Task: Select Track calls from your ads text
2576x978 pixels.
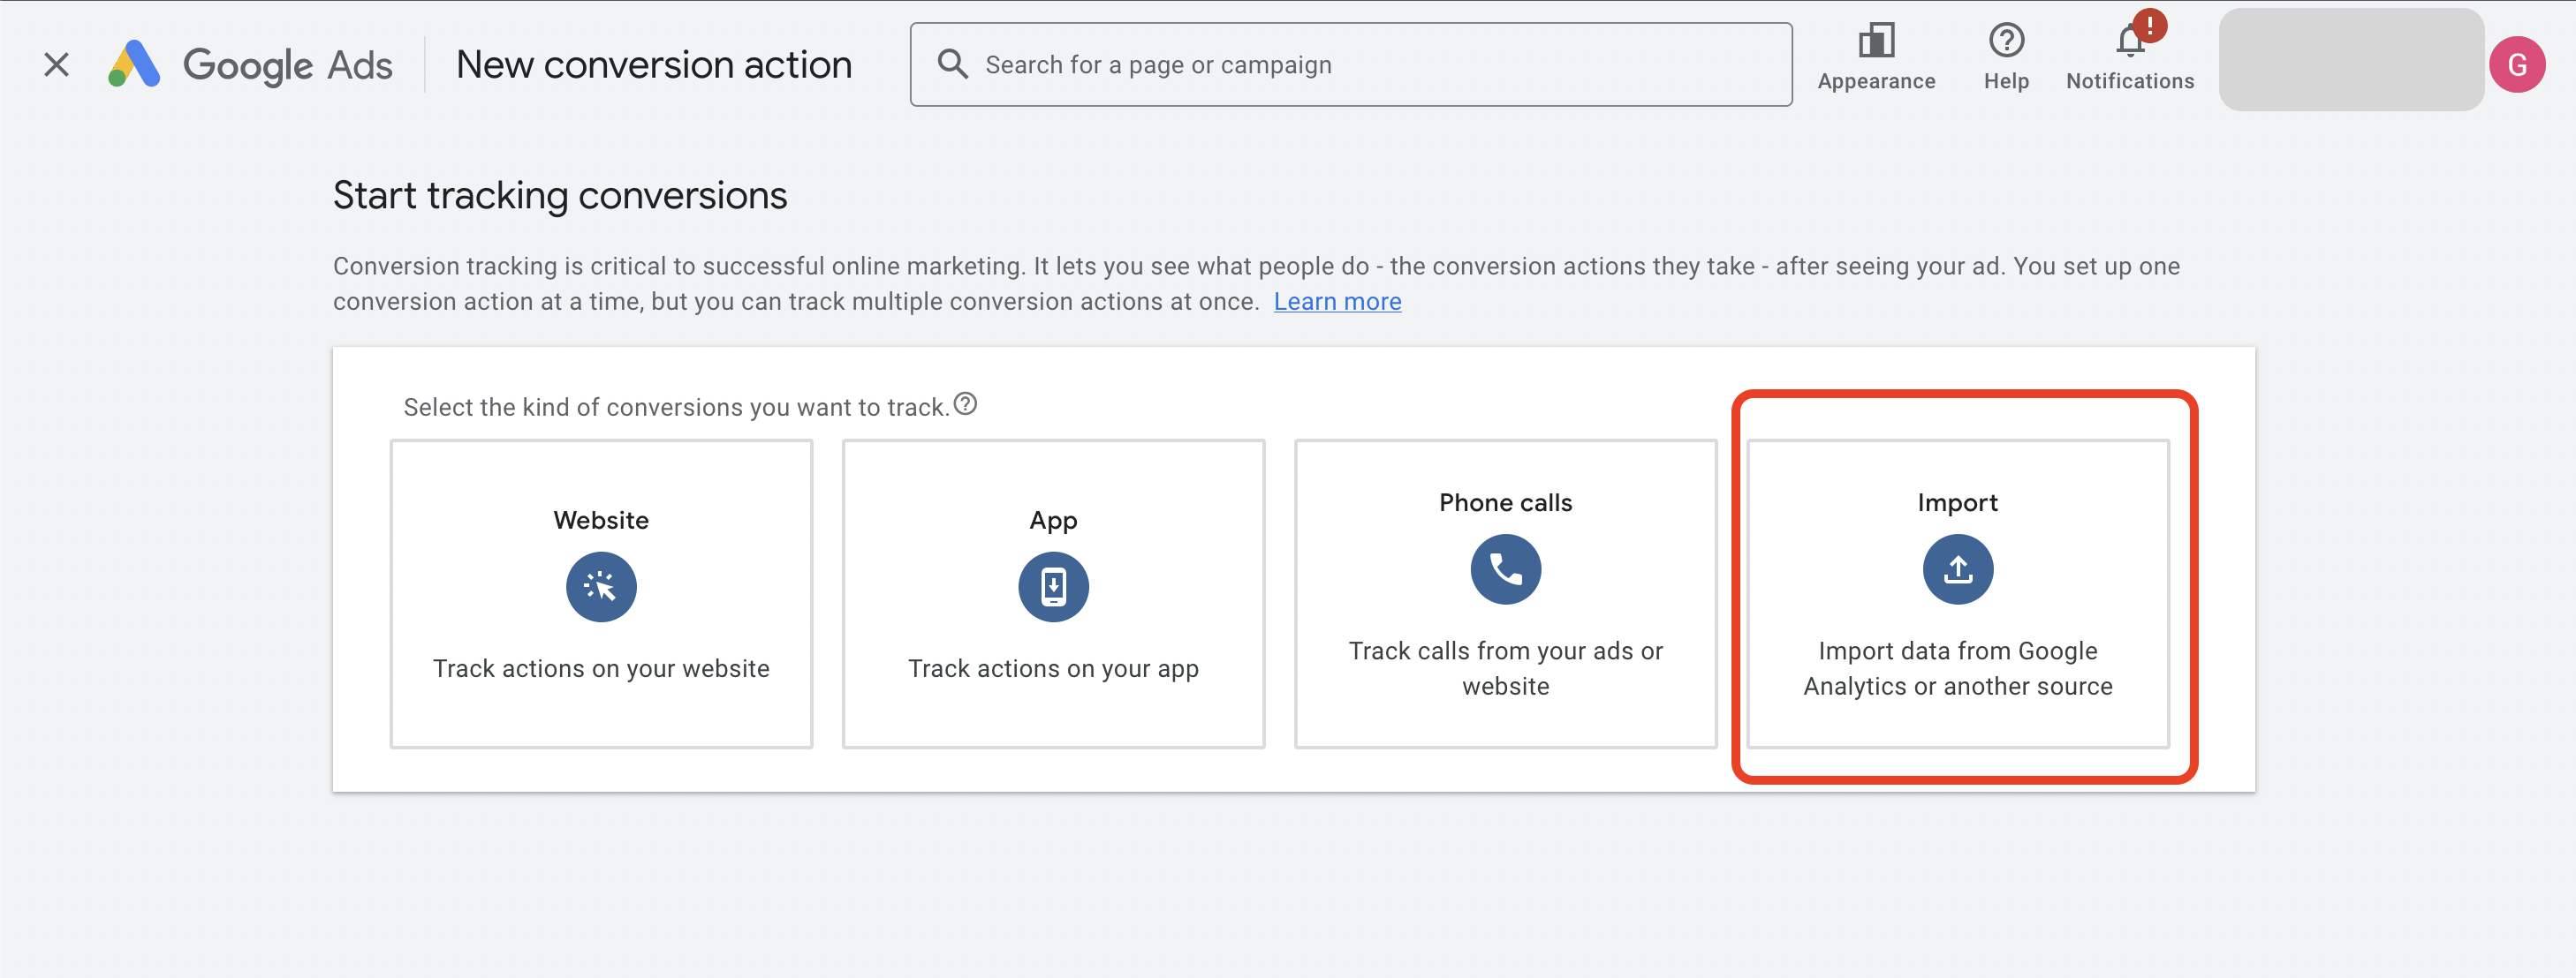Action: click(x=1505, y=668)
